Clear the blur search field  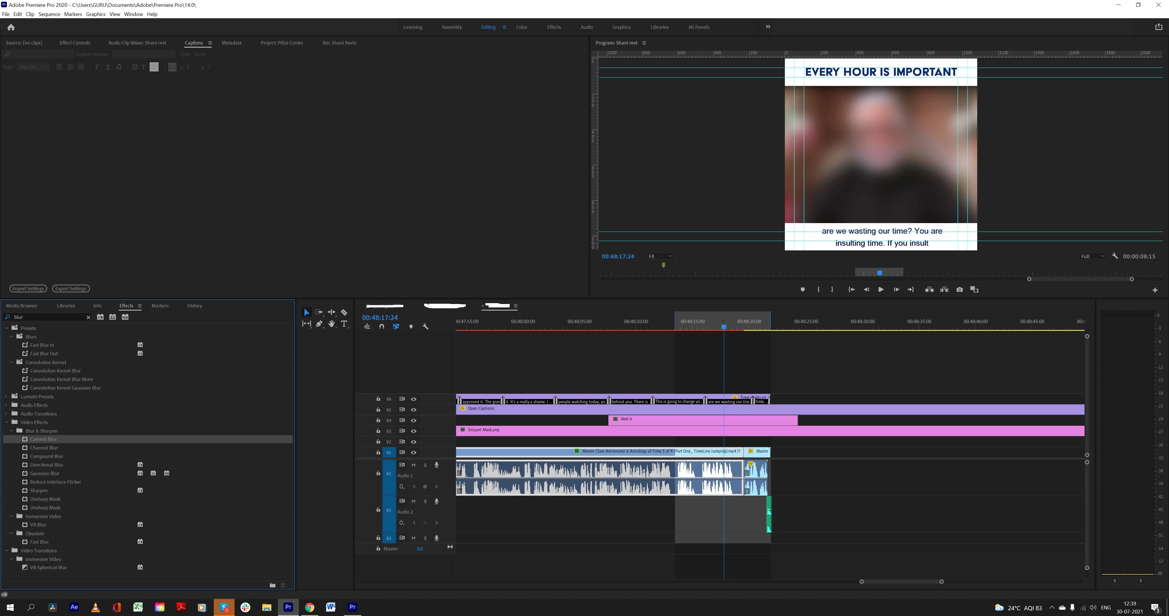[x=88, y=317]
